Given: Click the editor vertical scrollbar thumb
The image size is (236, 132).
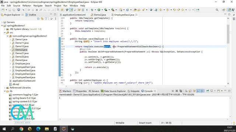Looking at the screenshot, I should pyautogui.click(x=228, y=34).
